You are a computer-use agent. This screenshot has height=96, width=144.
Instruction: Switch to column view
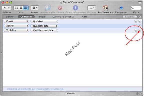(26, 8)
